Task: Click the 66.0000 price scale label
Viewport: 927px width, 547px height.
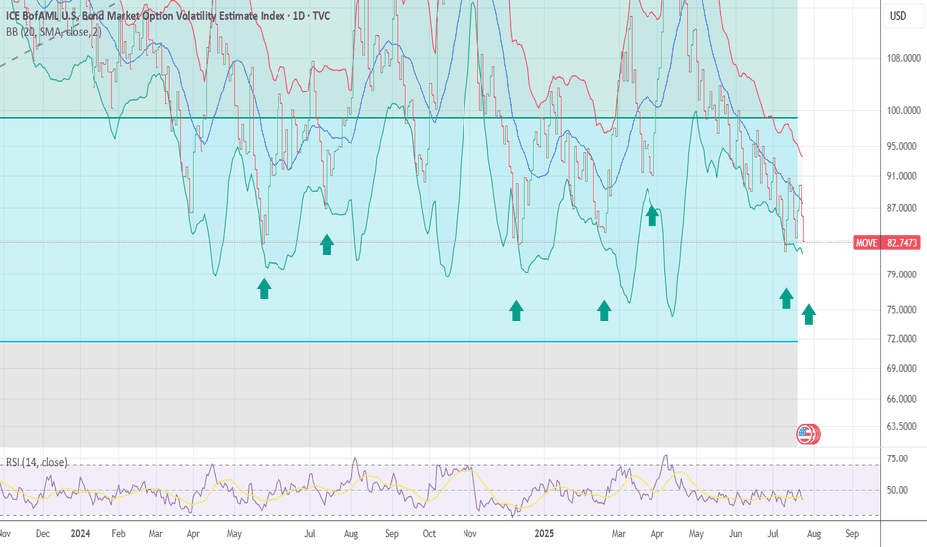Action: click(903, 399)
